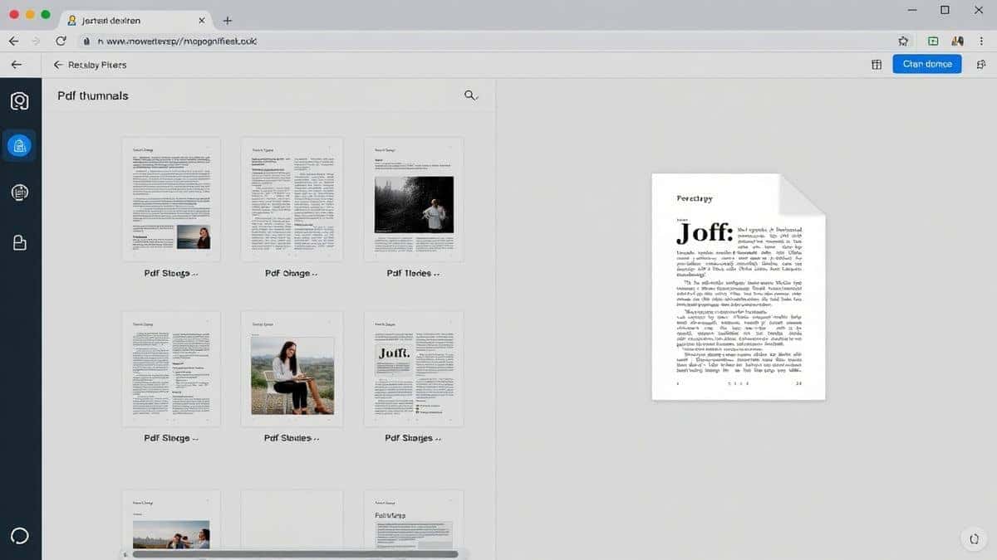997x560 pixels.
Task: Click the lock icon in the address bar
Action: click(x=85, y=41)
